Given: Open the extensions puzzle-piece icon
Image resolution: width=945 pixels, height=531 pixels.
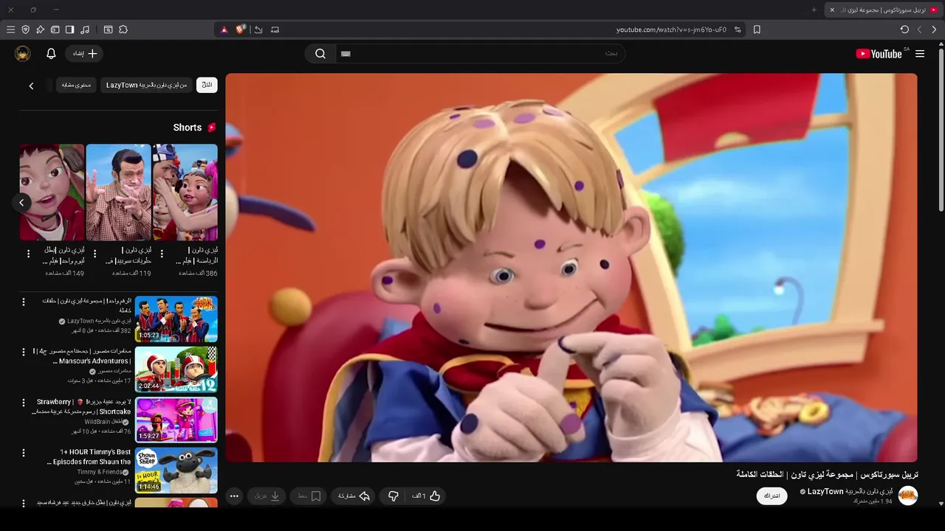Looking at the screenshot, I should tap(123, 29).
